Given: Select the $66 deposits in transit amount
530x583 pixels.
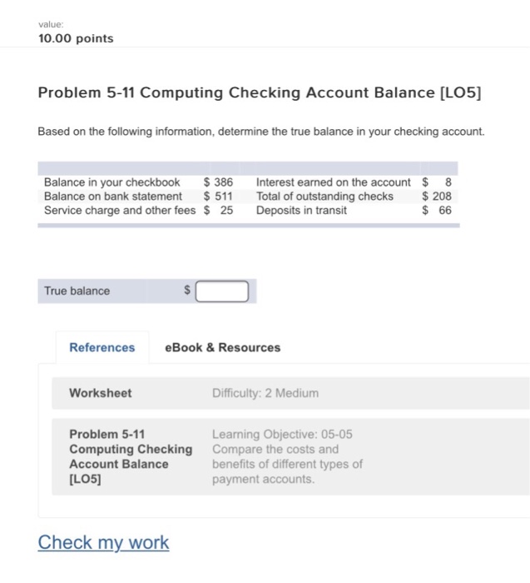Looking at the screenshot, I should pyautogui.click(x=437, y=210).
